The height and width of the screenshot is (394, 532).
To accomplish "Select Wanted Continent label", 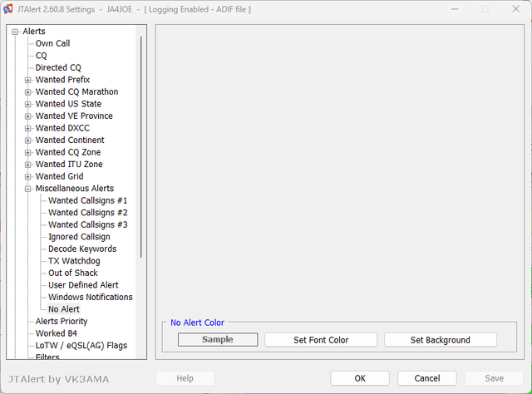I will click(x=70, y=140).
